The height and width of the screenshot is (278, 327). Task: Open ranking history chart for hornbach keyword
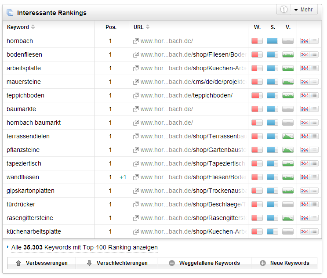(x=305, y=41)
